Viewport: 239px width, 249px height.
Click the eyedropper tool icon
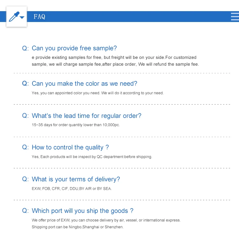(14, 17)
